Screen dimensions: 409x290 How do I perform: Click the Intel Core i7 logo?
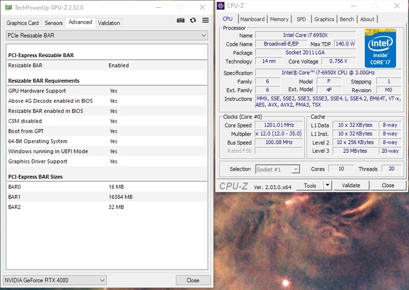pos(380,48)
